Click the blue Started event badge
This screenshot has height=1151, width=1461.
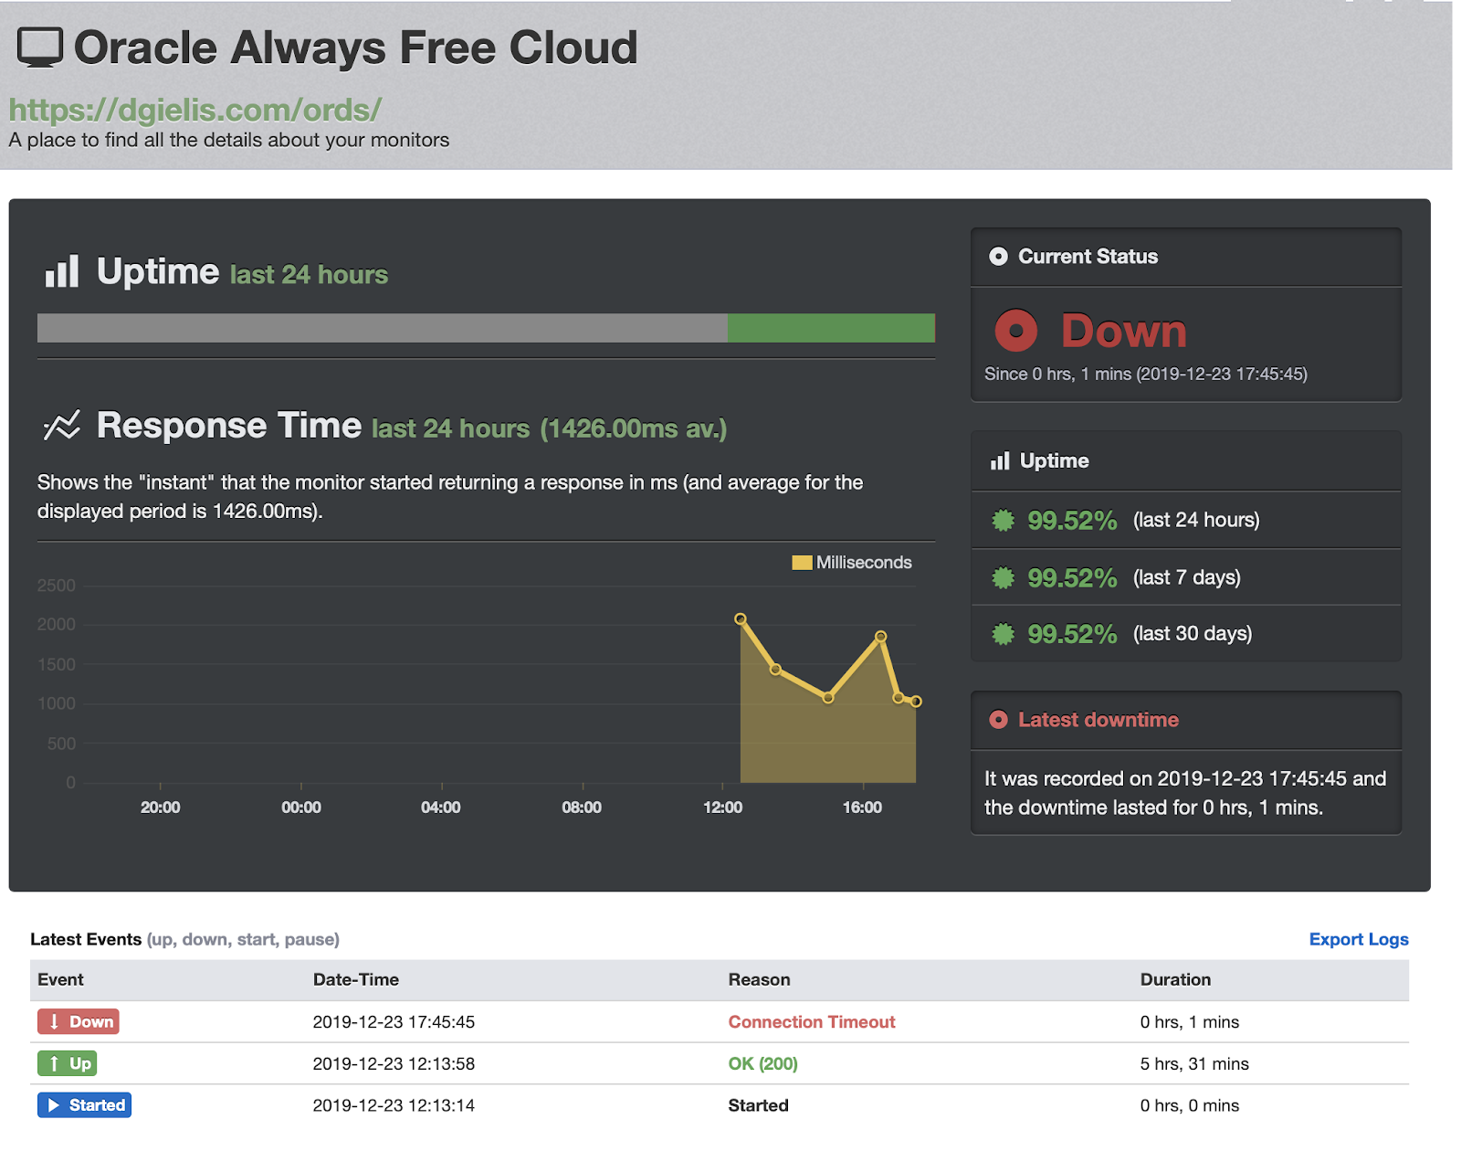pyautogui.click(x=84, y=1105)
